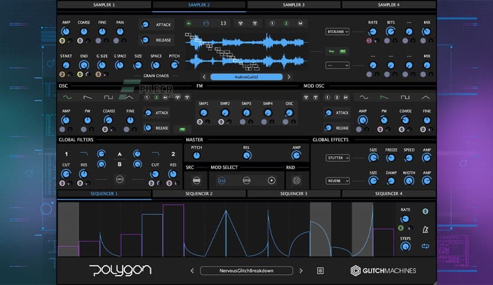Click the green up-arrow load sample icon
This screenshot has width=493, height=285.
[189, 23]
